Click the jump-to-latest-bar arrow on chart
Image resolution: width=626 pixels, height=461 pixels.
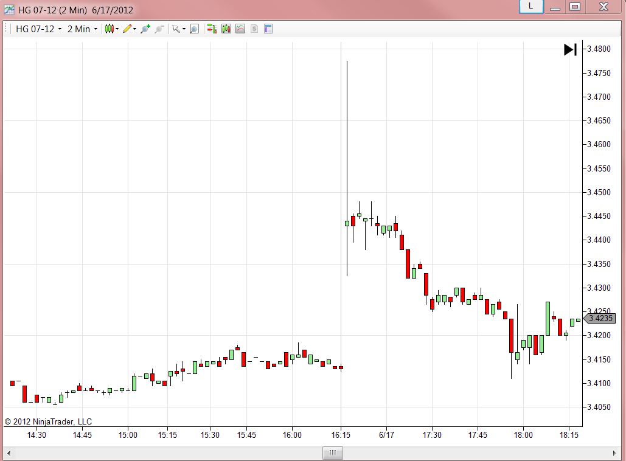click(x=570, y=50)
